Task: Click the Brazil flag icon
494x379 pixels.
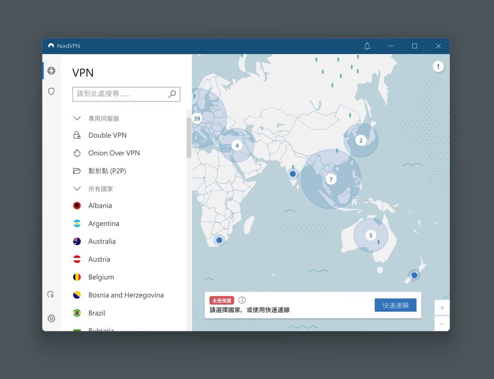Action: point(77,313)
